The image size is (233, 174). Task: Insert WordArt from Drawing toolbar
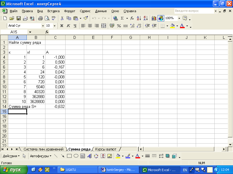coord(89,156)
